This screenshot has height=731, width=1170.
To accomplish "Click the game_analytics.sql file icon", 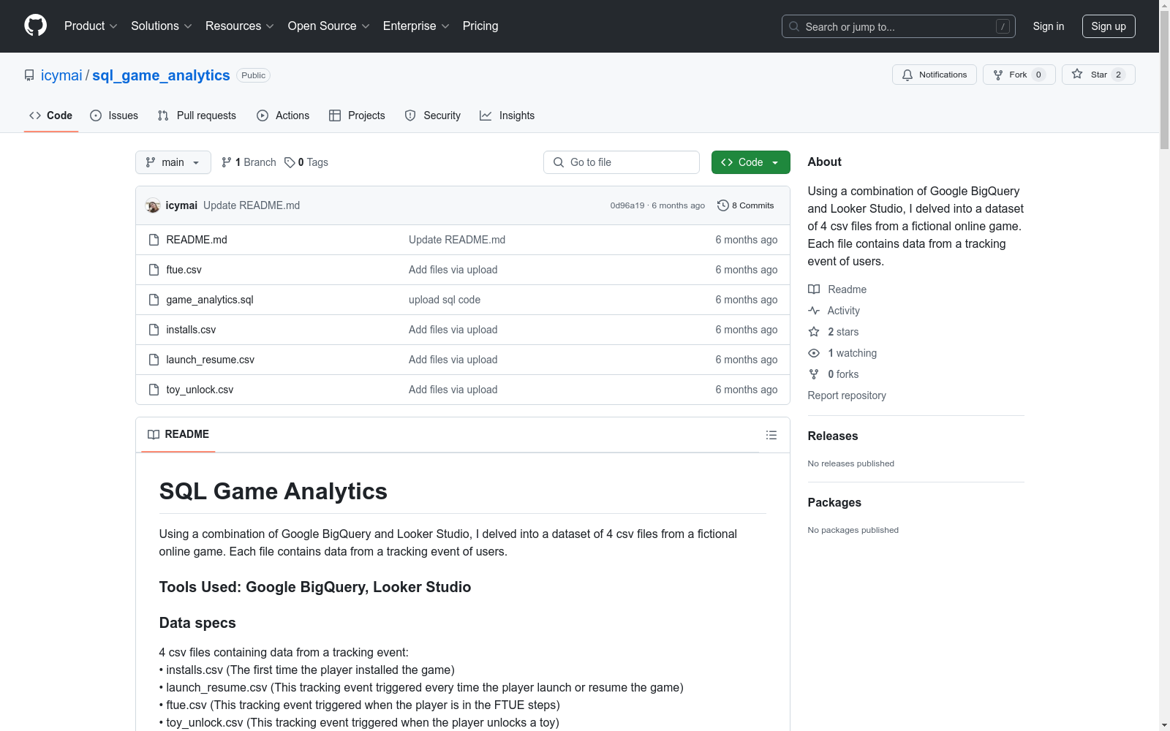I will pos(154,300).
